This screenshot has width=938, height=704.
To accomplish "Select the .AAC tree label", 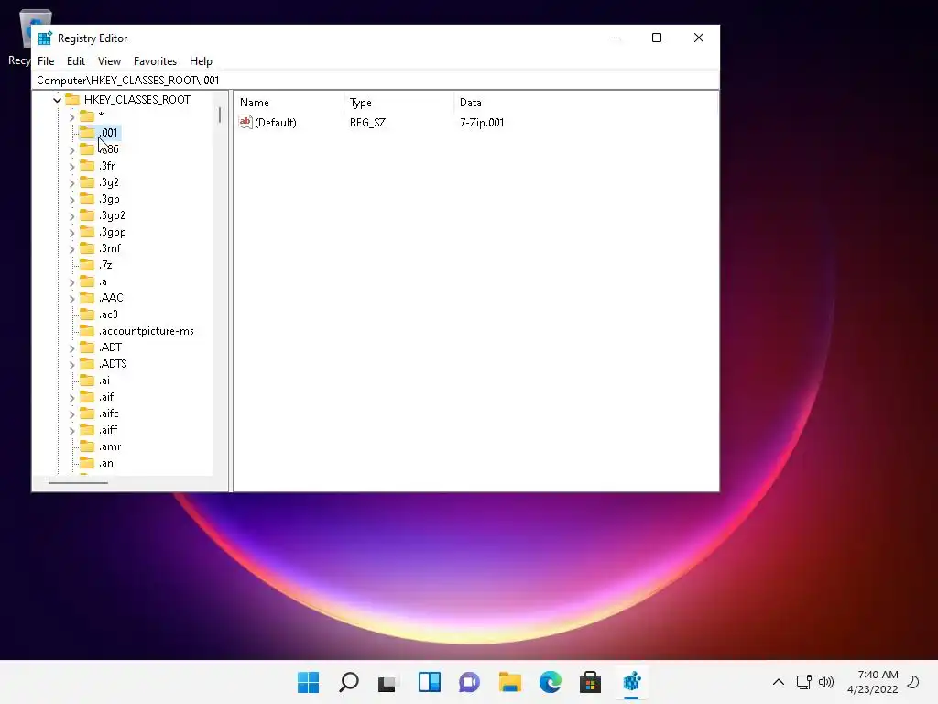I will pos(111,298).
